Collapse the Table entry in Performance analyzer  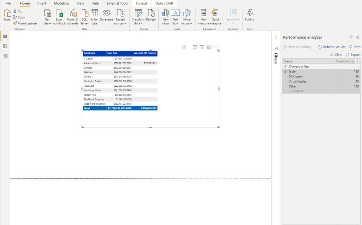285,71
